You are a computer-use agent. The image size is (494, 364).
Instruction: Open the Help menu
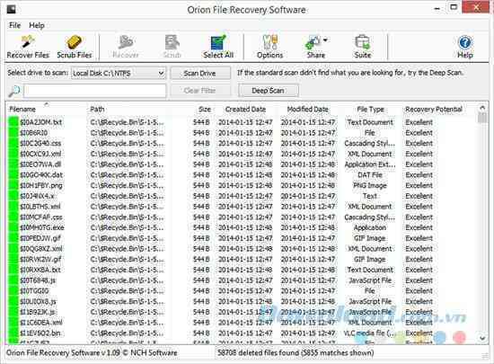tap(37, 25)
